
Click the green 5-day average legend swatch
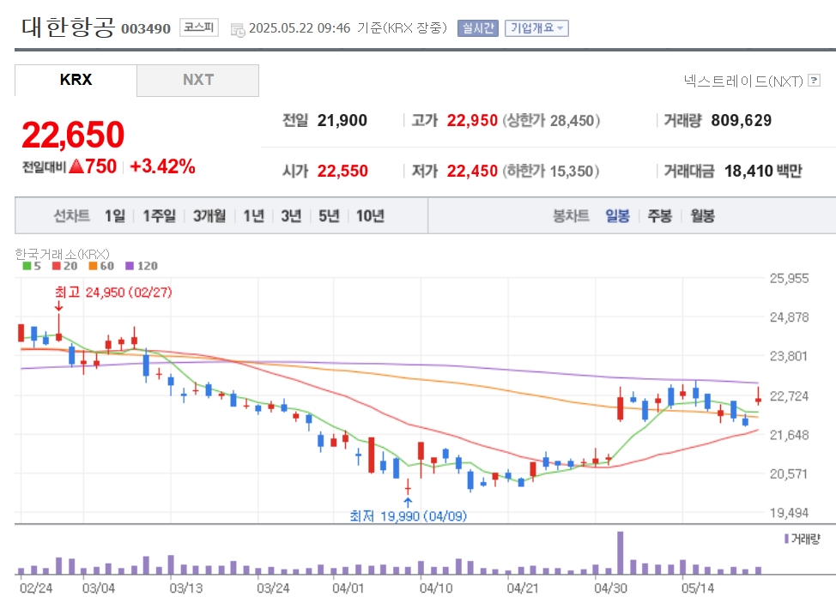pyautogui.click(x=27, y=266)
